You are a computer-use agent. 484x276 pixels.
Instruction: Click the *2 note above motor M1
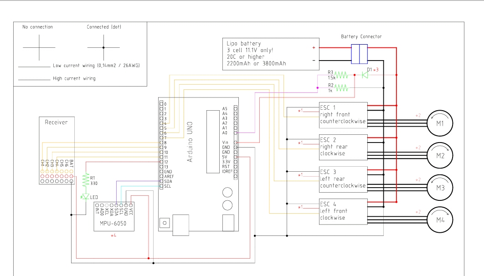coord(418,116)
